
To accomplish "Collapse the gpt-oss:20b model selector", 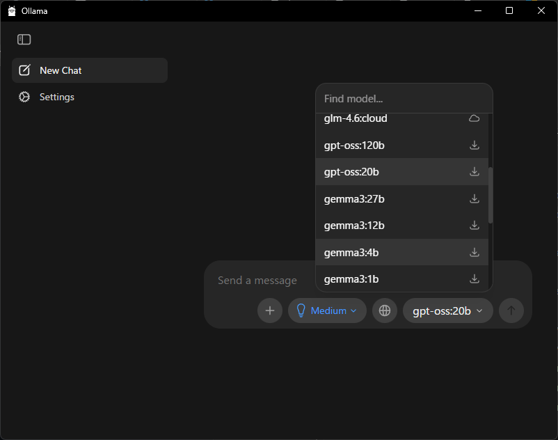I will (447, 311).
